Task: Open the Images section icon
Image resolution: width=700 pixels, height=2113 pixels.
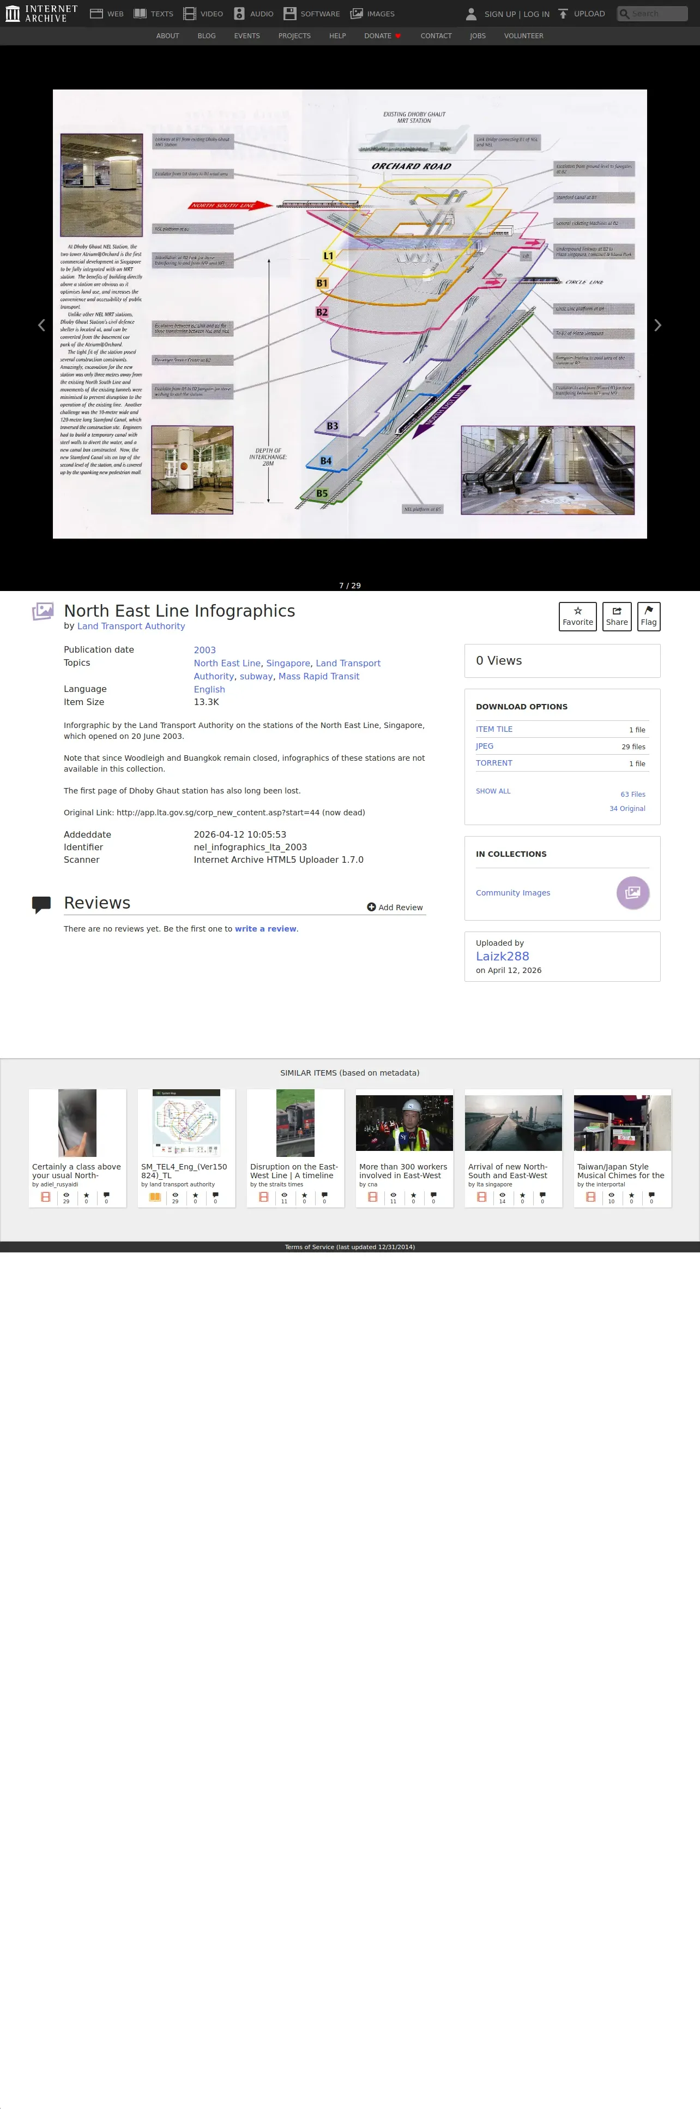Action: tap(357, 14)
